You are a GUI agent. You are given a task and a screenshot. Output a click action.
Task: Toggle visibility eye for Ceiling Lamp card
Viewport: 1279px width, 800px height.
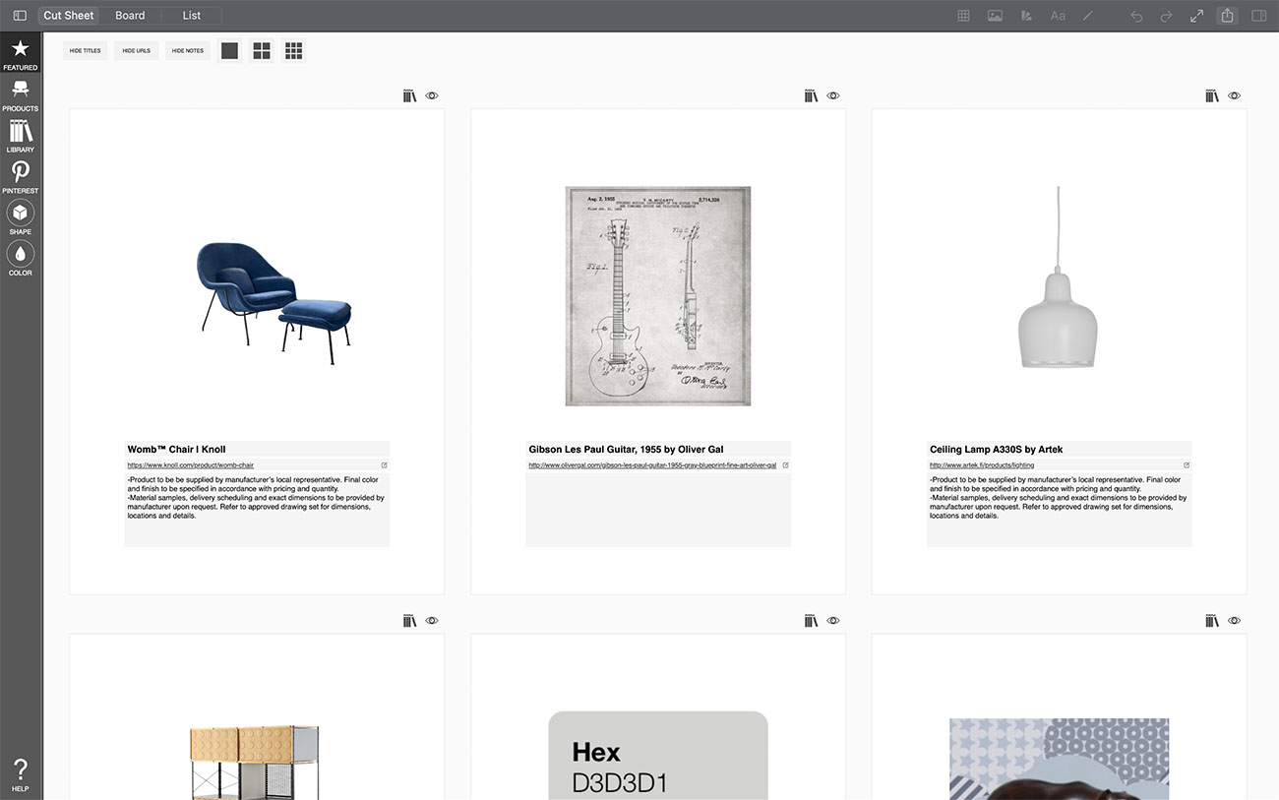(x=1235, y=95)
